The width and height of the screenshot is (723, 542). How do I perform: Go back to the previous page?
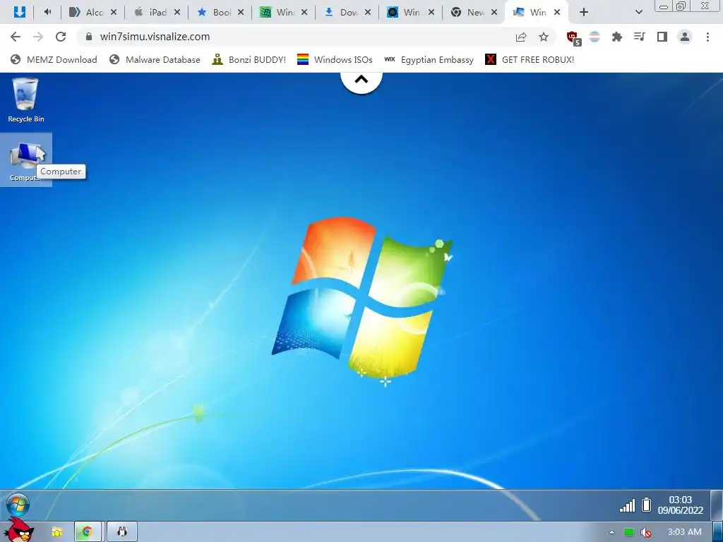coord(16,37)
